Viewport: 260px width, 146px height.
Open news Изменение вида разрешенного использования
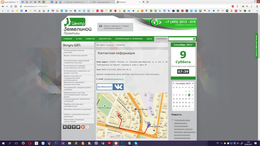[x=185, y=129]
